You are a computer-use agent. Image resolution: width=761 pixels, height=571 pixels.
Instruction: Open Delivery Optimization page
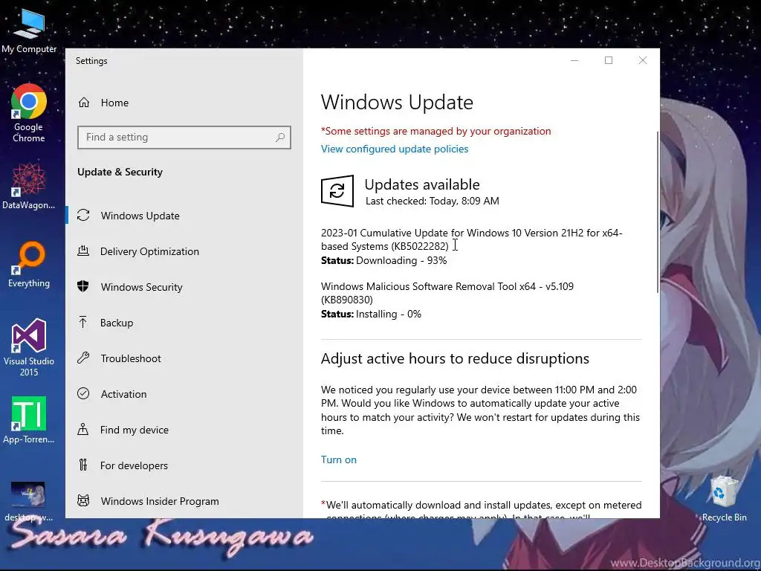tap(184, 251)
